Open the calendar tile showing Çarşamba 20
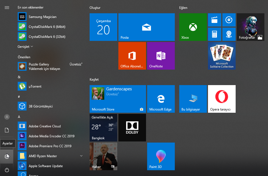Viewport: 268px width, 176px height. [103, 27]
